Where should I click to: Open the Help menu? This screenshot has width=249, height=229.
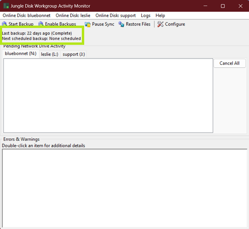tap(160, 15)
